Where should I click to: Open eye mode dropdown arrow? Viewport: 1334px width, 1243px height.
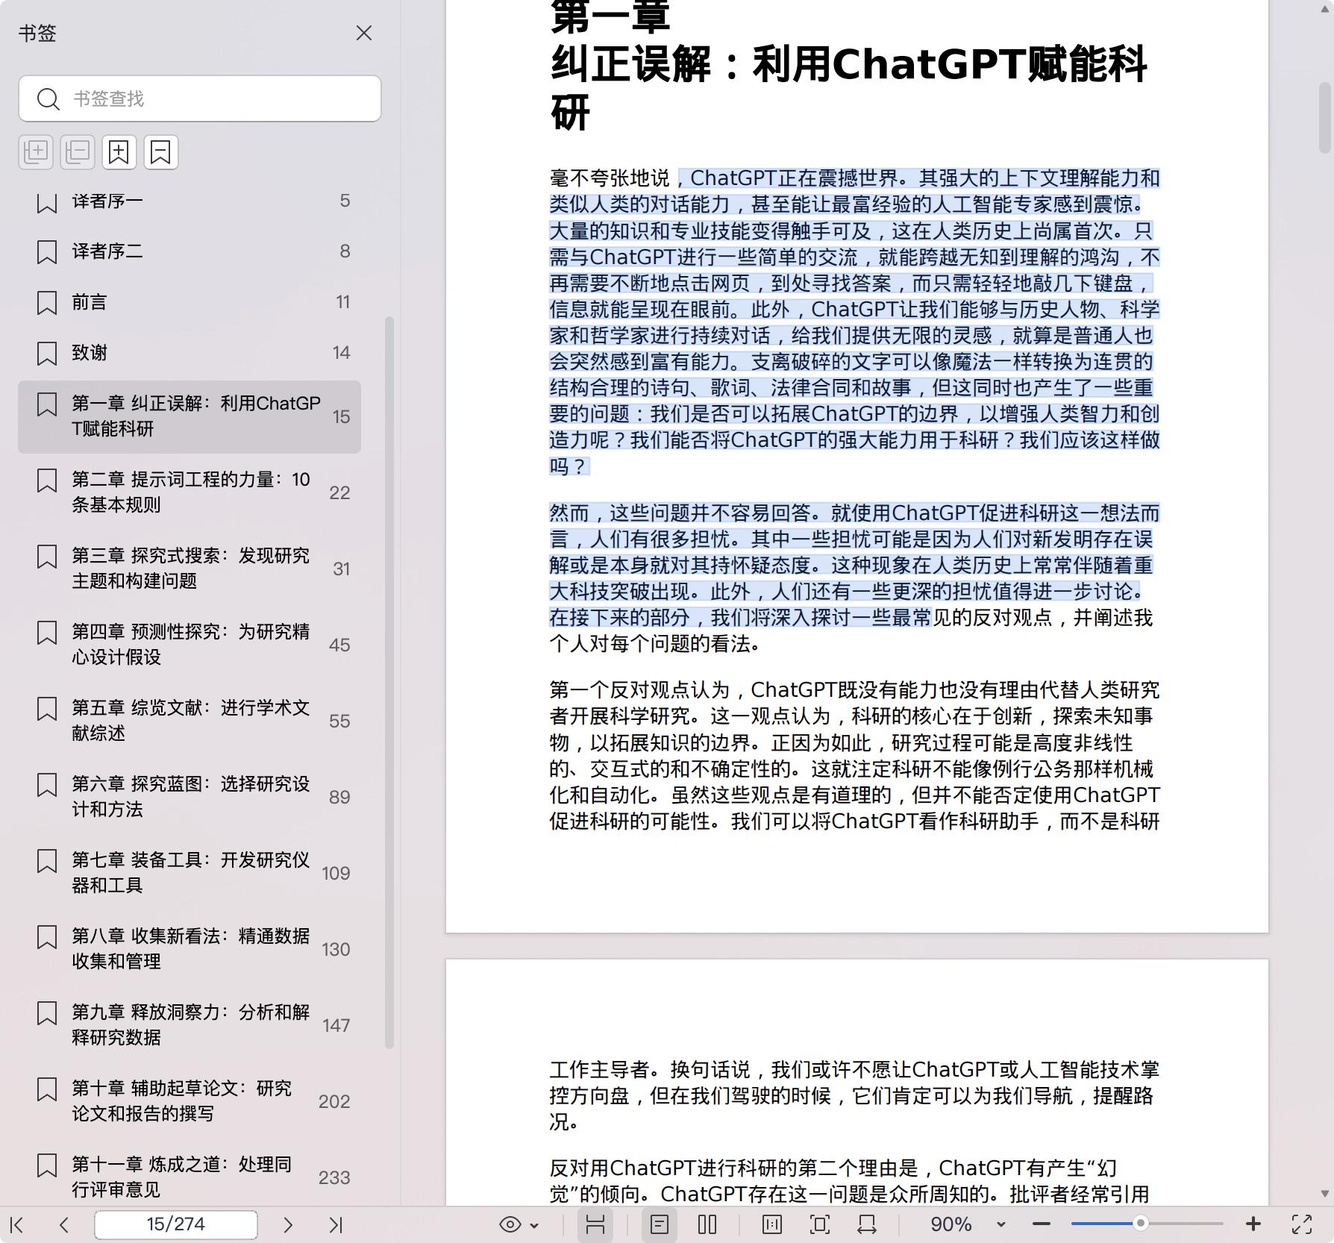534,1225
